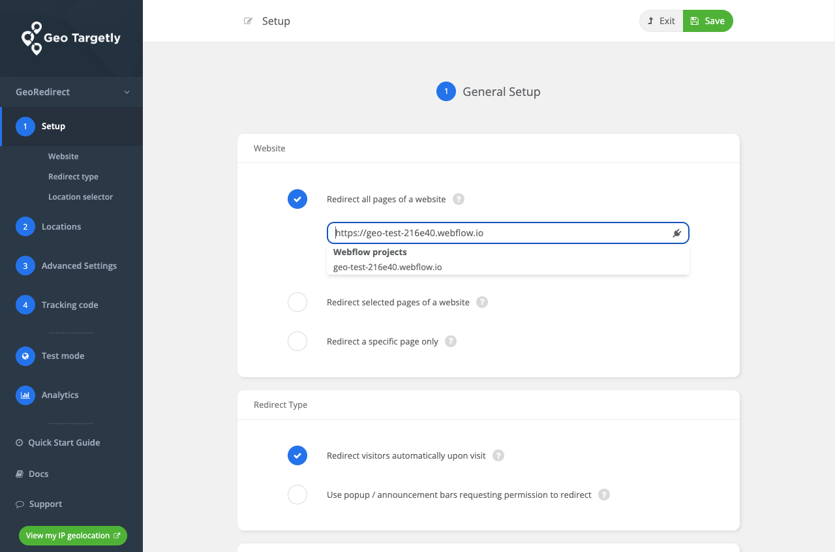Enable popup bars requesting permission to redirect
The image size is (835, 552).
(297, 495)
